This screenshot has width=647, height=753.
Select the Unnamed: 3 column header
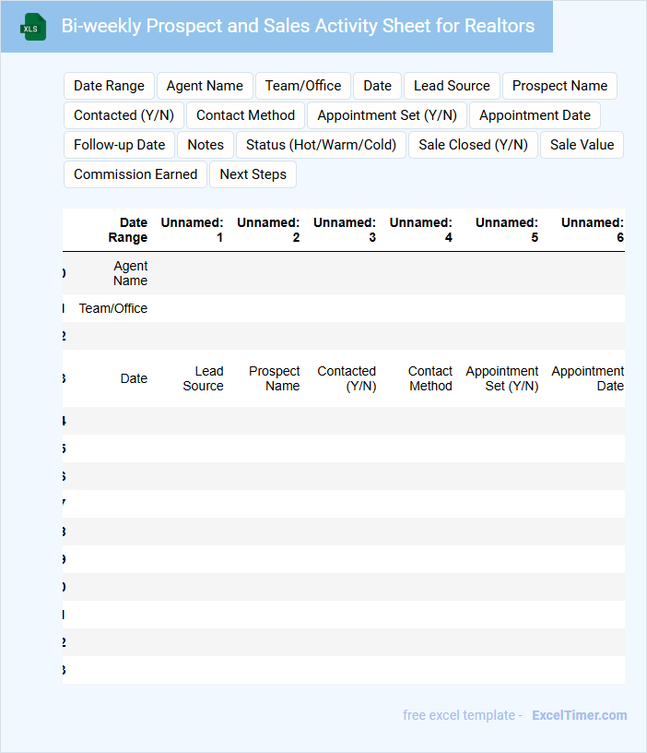345,230
